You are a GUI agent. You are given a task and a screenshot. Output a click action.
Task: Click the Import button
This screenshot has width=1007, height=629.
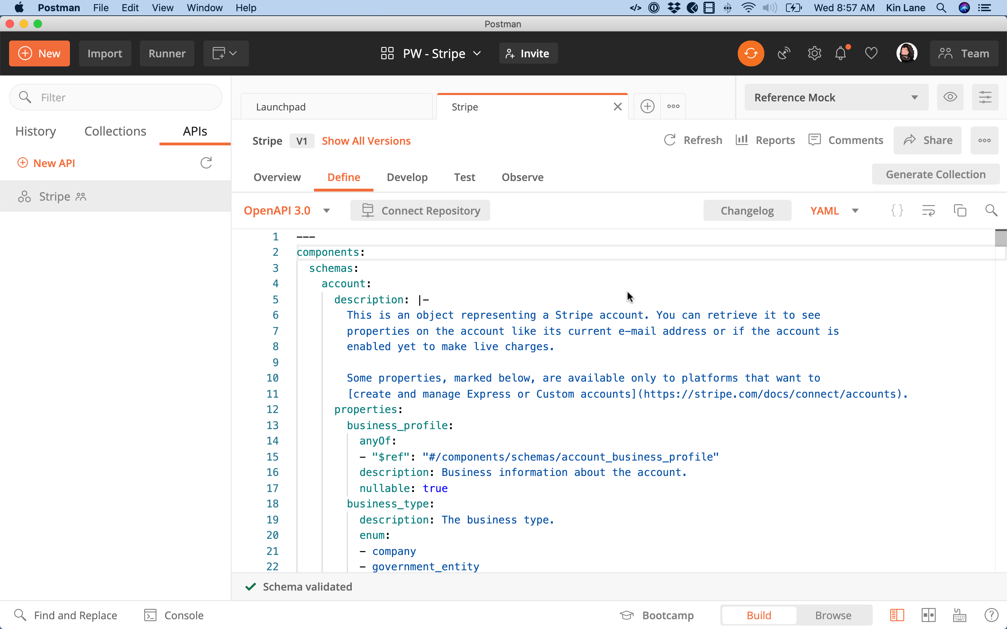coord(105,53)
